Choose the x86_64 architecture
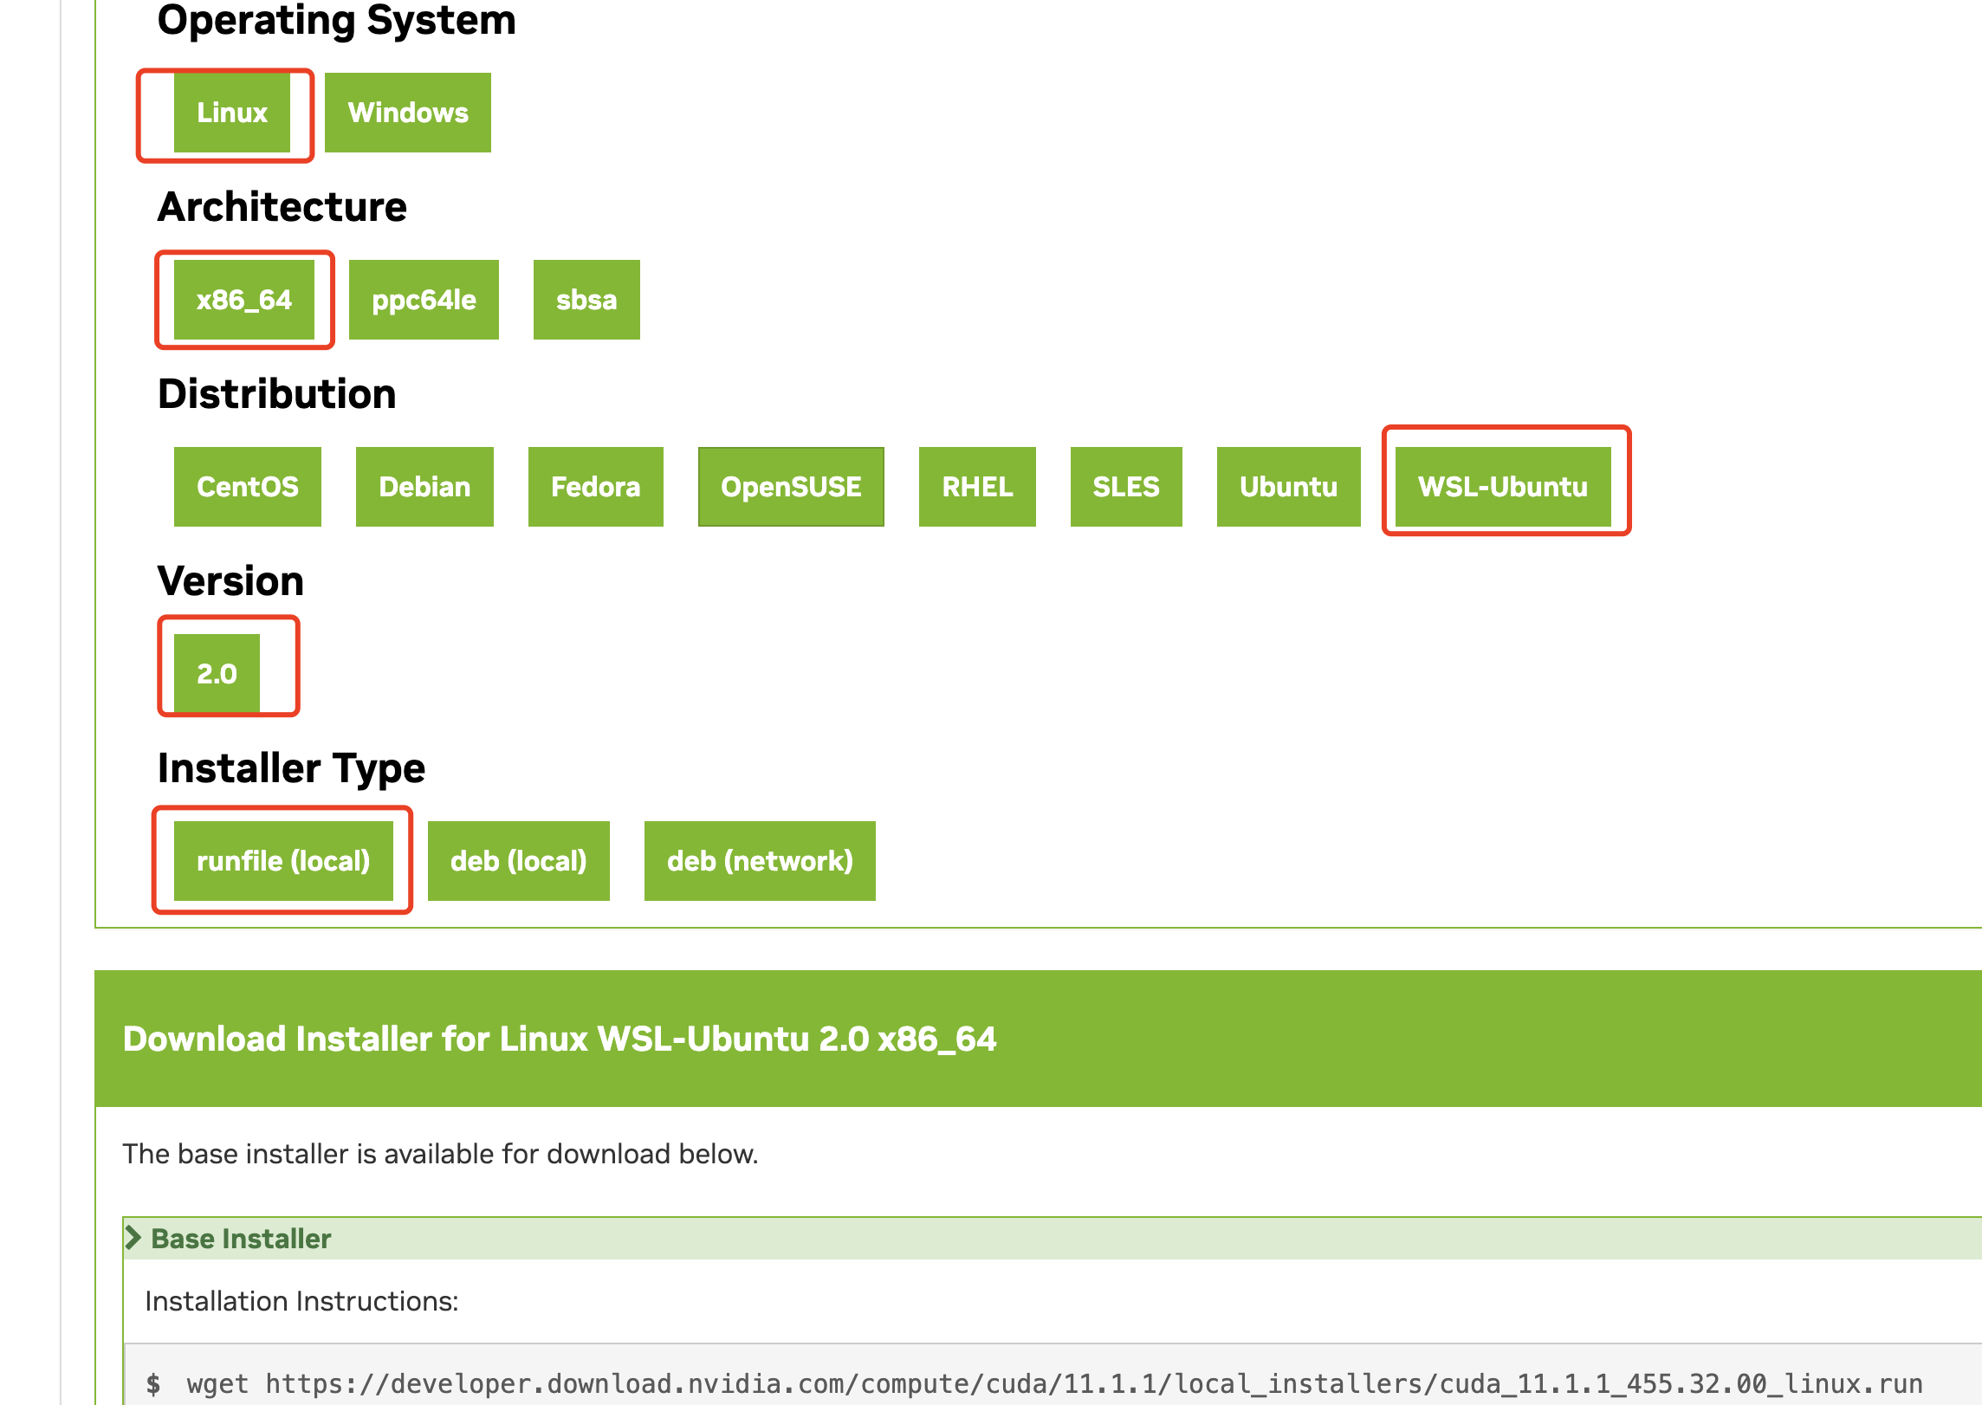Screen dimensions: 1982x1405 point(245,300)
